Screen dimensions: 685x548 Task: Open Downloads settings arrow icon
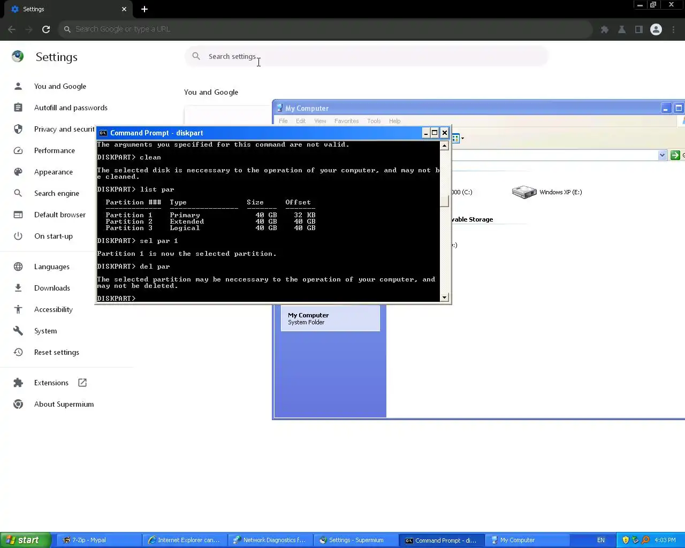pyautogui.click(x=18, y=288)
